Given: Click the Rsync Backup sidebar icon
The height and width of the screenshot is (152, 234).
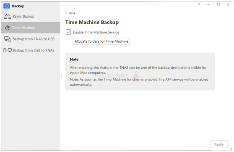Looking at the screenshot, I should click(7, 16).
